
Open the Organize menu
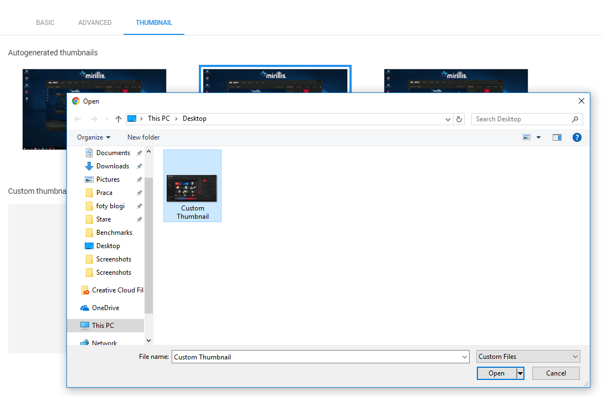coord(93,137)
